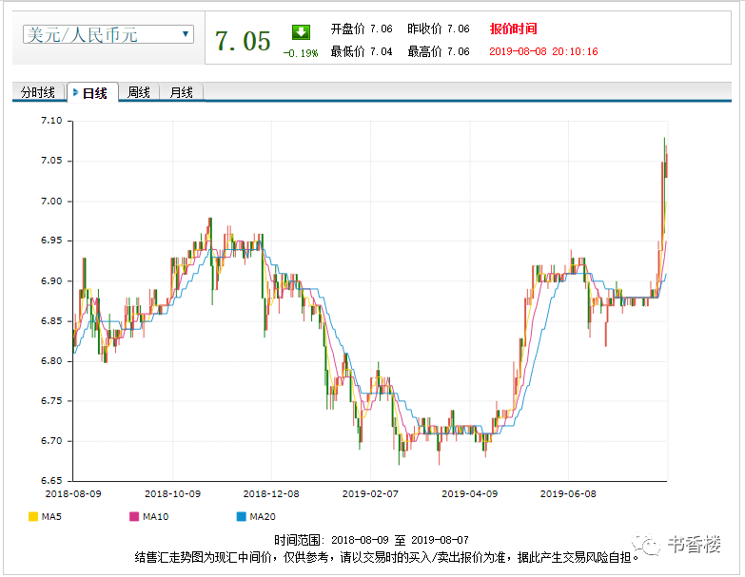Click the 最低价 7.04 lowest price
The width and height of the screenshot is (745, 577).
point(362,51)
